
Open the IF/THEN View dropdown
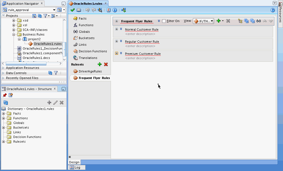click(x=203, y=21)
